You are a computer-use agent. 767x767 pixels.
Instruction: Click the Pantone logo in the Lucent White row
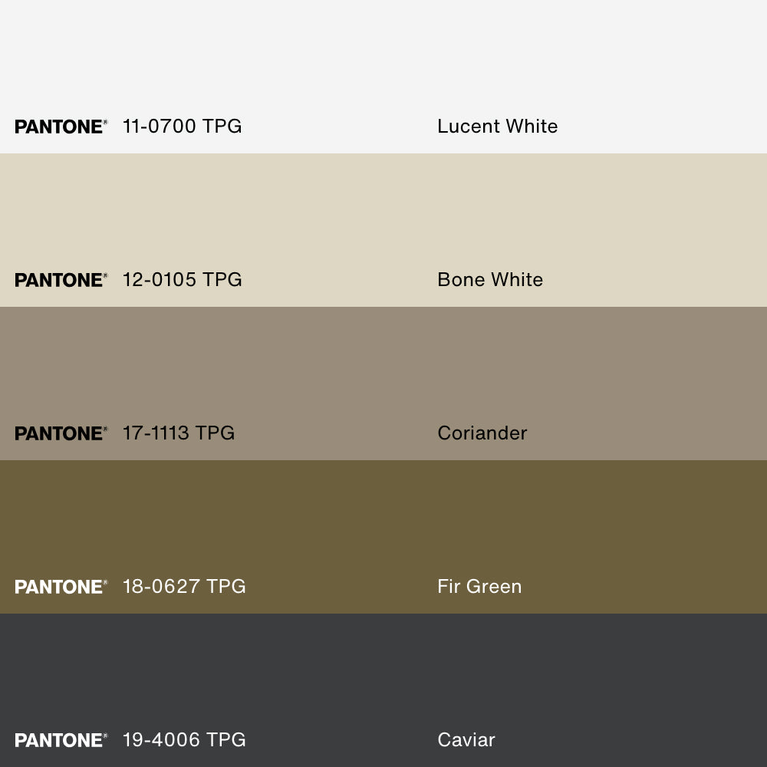pos(61,127)
